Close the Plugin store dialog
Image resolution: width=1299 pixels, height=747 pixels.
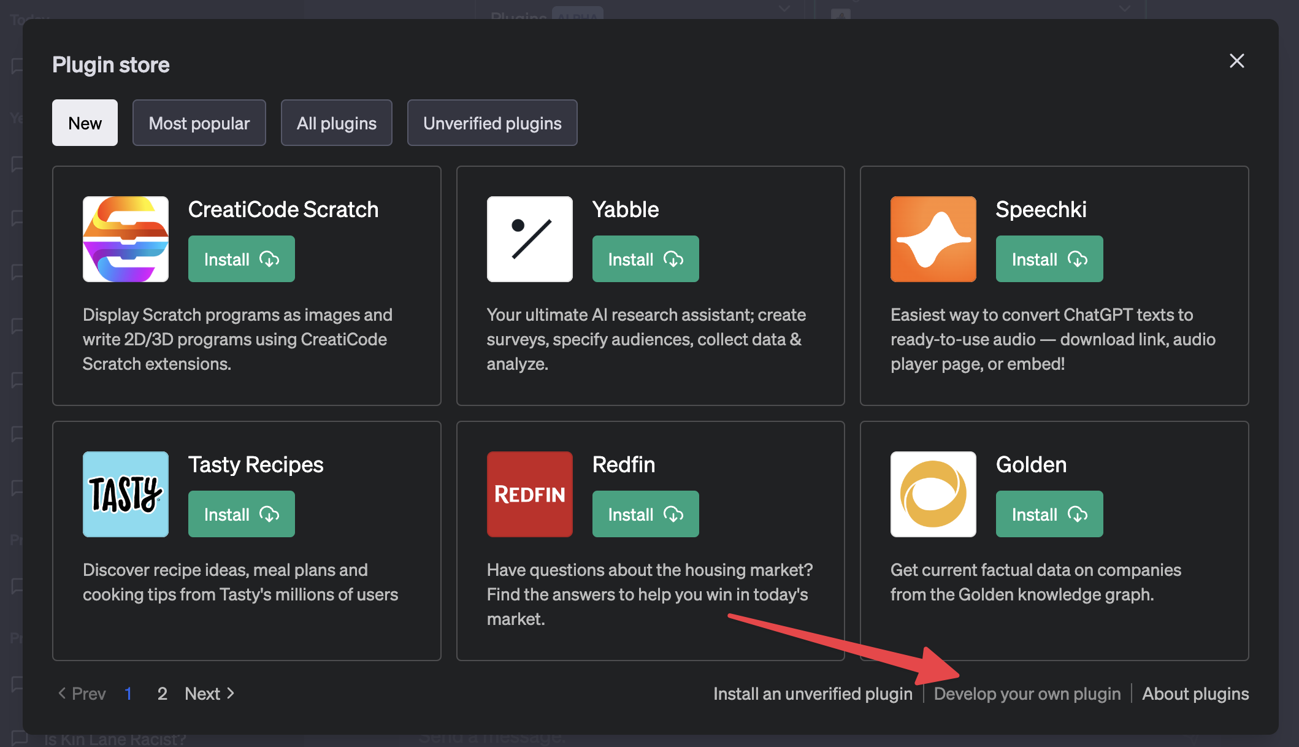(1236, 61)
